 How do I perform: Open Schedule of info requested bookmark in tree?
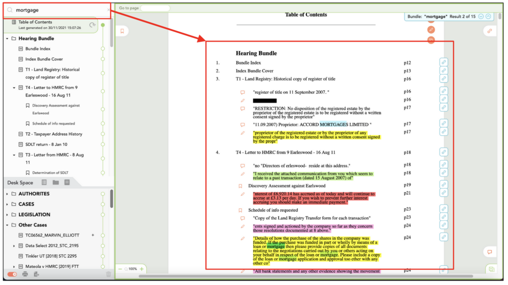pyautogui.click(x=54, y=123)
